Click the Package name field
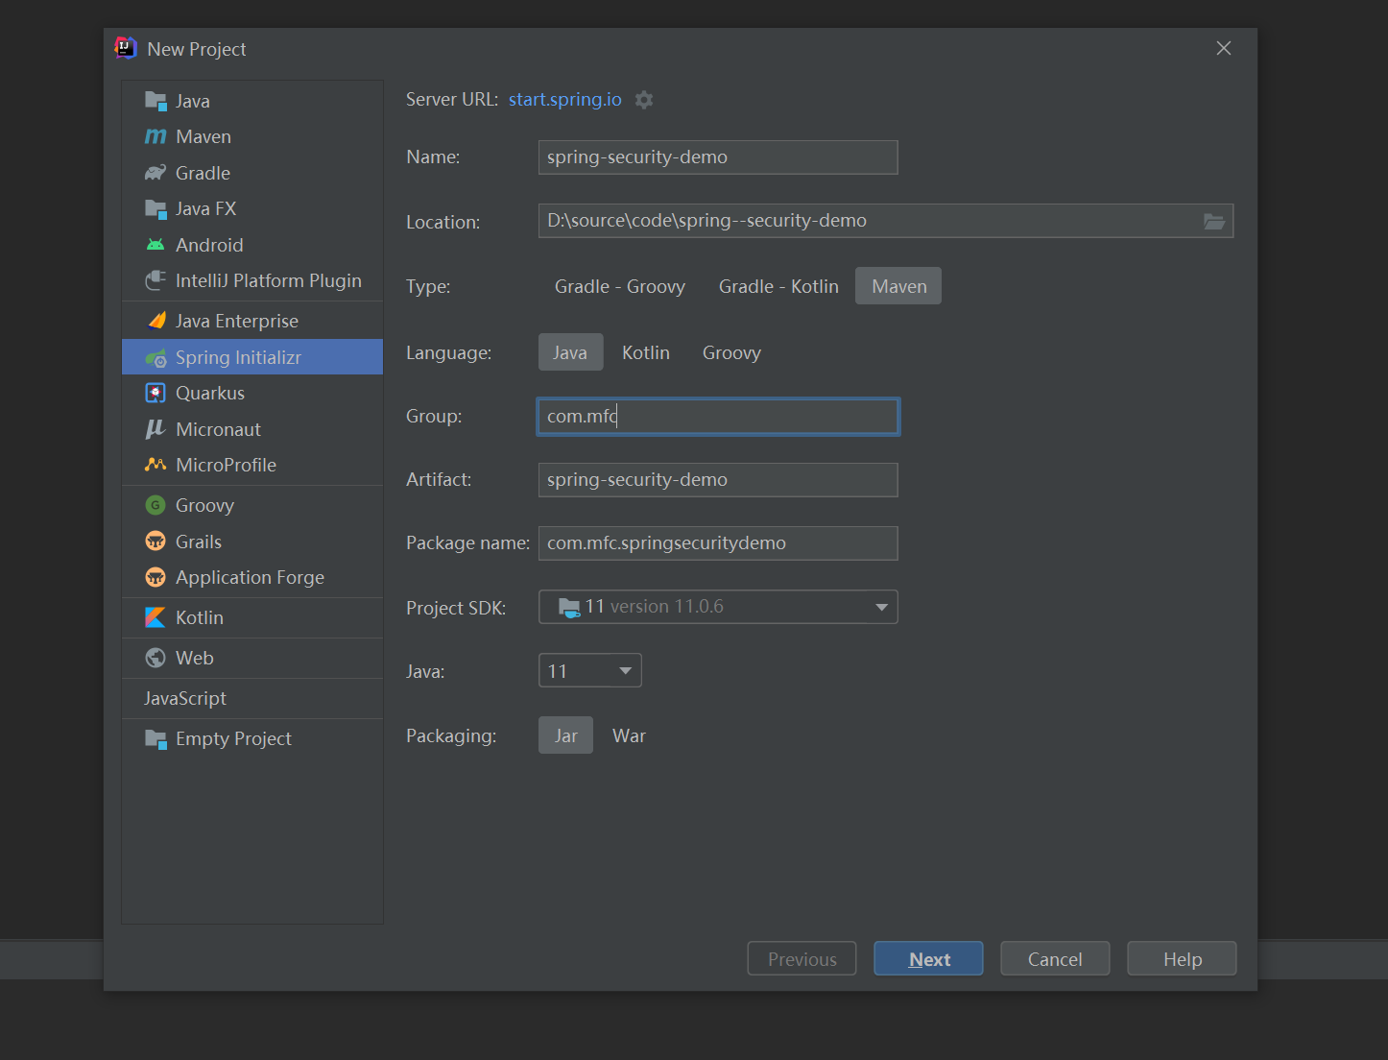Viewport: 1388px width, 1060px height. (x=718, y=543)
